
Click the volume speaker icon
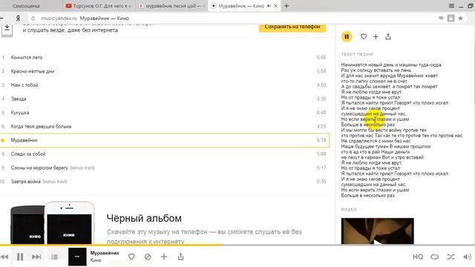coord(467,257)
